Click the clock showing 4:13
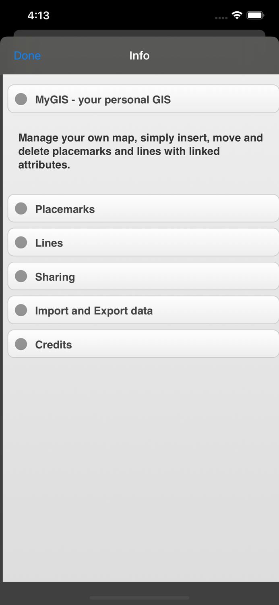The width and height of the screenshot is (279, 605). point(39,15)
